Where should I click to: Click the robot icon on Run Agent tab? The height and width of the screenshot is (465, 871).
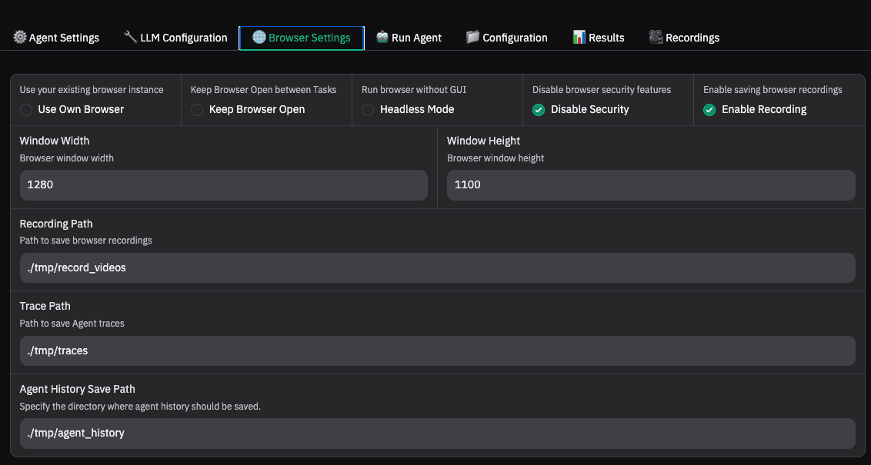point(382,37)
